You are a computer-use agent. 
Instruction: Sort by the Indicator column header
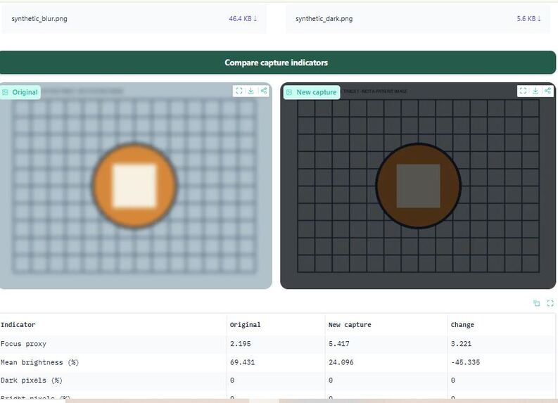click(x=18, y=325)
